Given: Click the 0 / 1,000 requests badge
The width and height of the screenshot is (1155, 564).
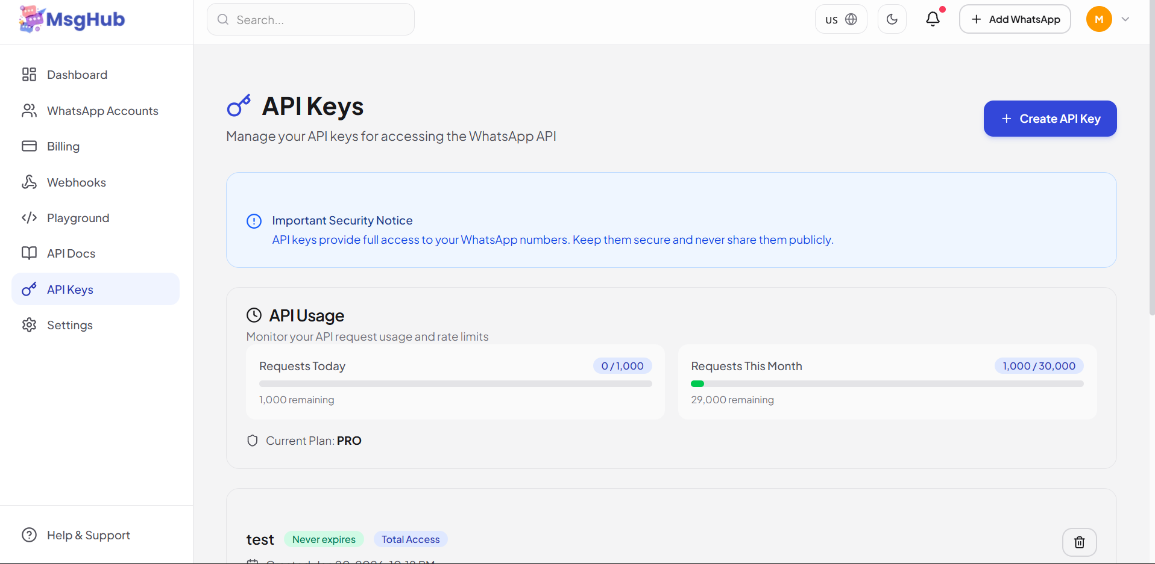Looking at the screenshot, I should pyautogui.click(x=622, y=366).
